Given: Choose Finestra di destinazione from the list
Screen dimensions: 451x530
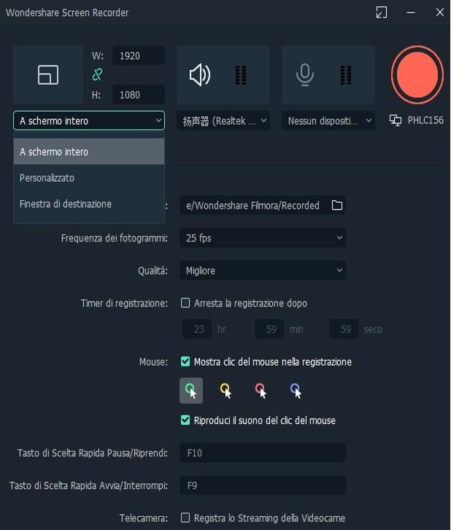Looking at the screenshot, I should (x=89, y=204).
